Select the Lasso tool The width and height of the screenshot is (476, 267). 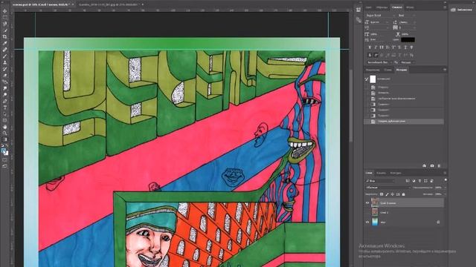point(5,24)
